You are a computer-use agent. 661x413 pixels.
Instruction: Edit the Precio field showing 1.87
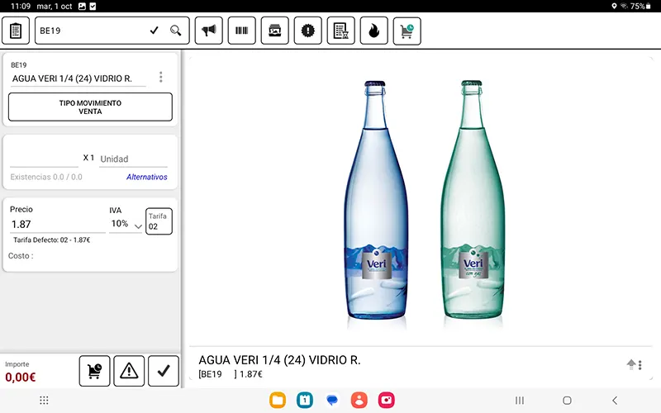click(x=57, y=224)
